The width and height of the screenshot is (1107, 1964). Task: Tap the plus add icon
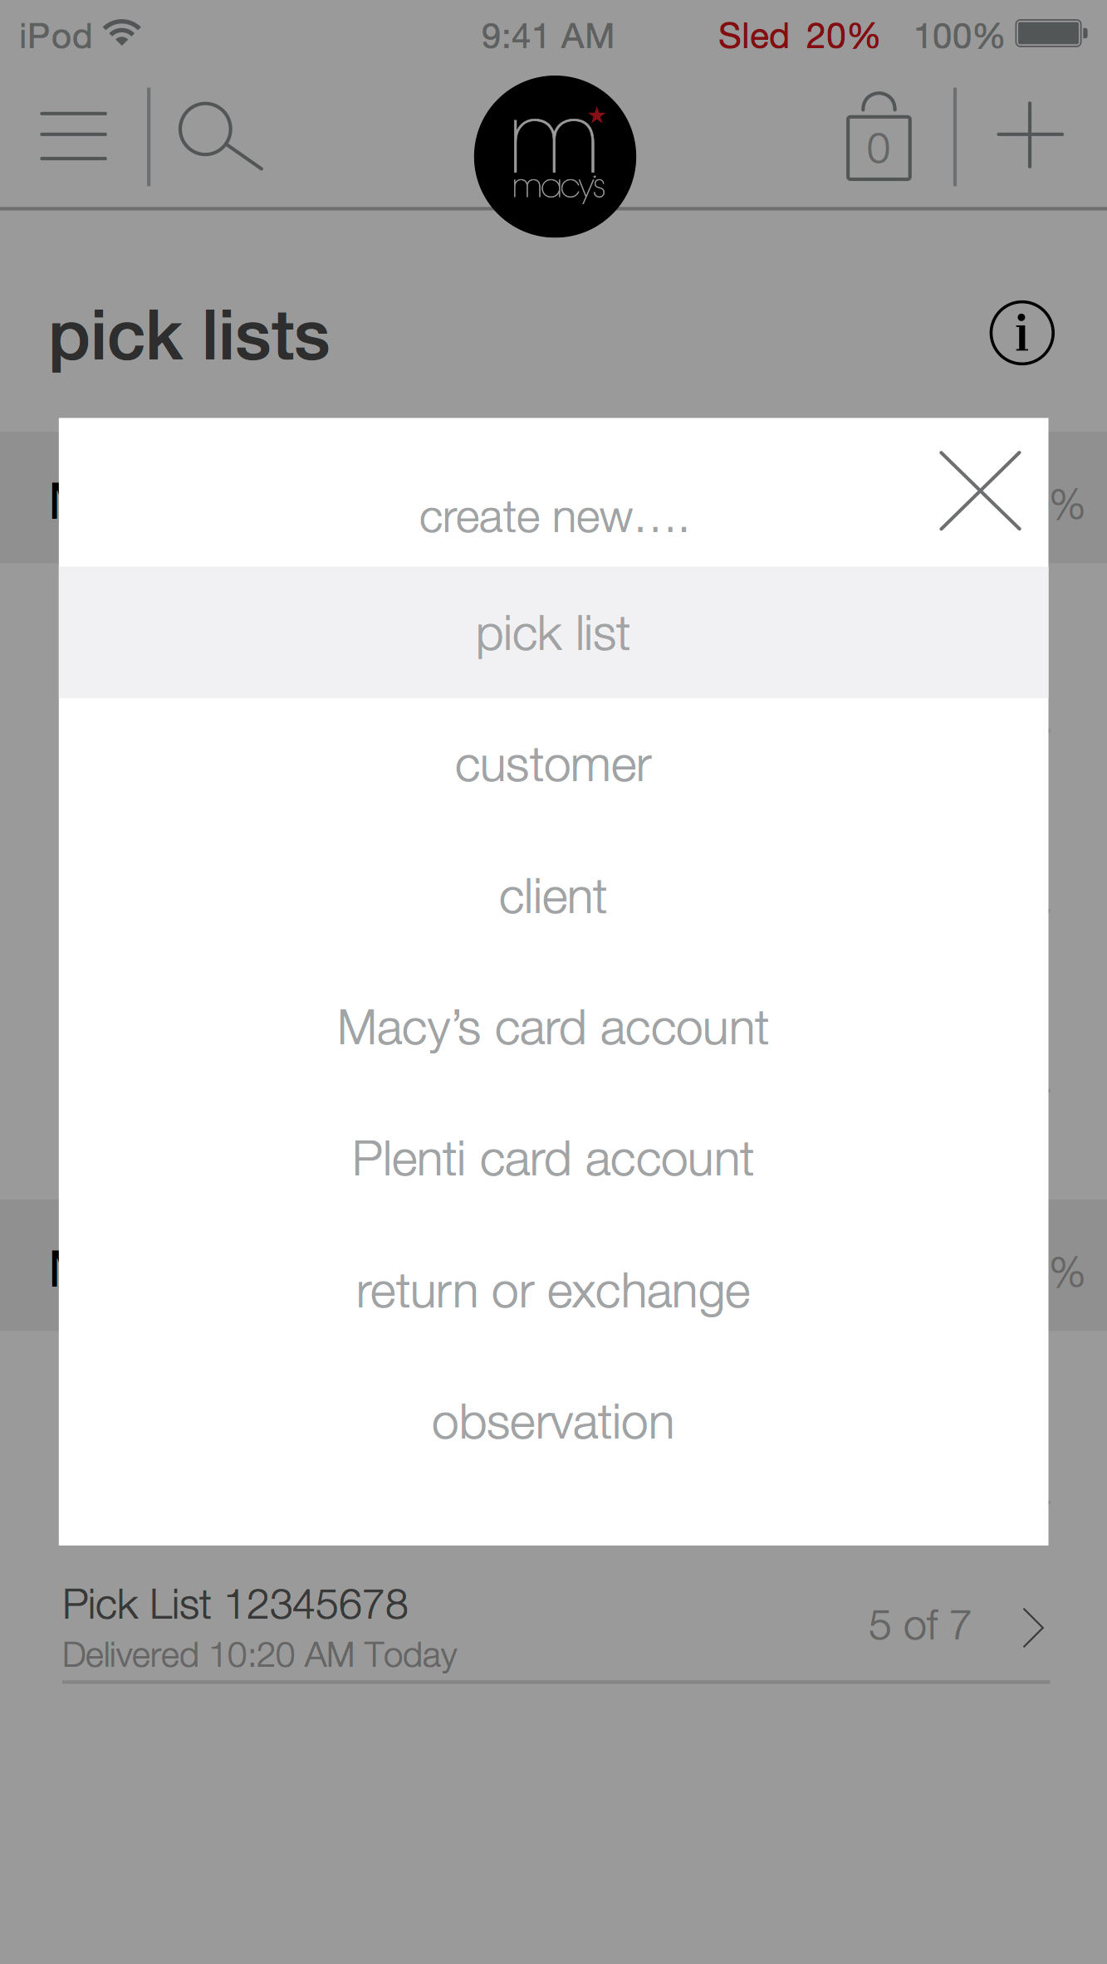(x=1030, y=135)
